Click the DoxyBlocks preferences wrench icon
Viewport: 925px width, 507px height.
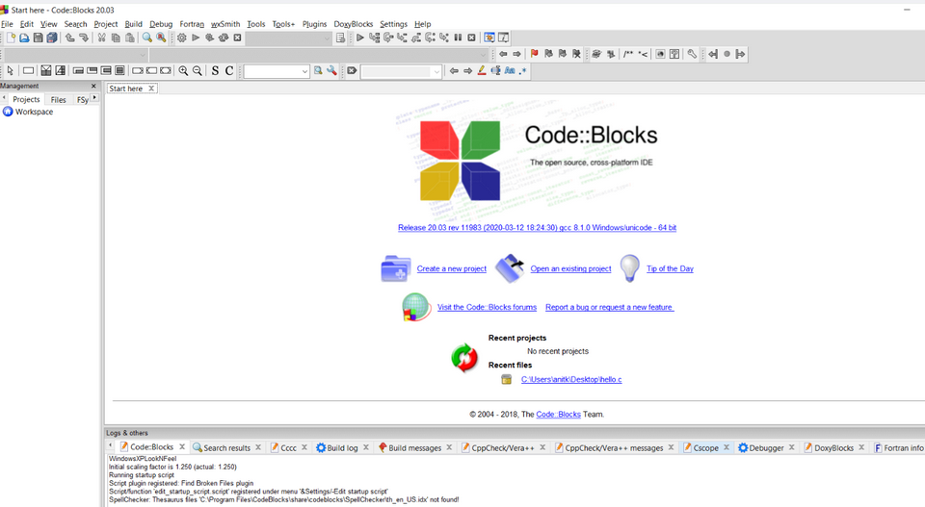pyautogui.click(x=692, y=54)
